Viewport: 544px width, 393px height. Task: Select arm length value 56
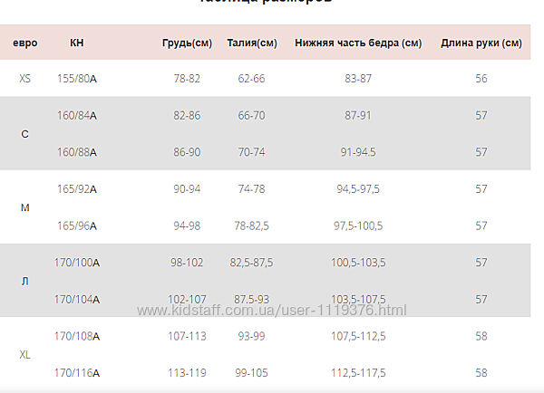click(x=481, y=79)
